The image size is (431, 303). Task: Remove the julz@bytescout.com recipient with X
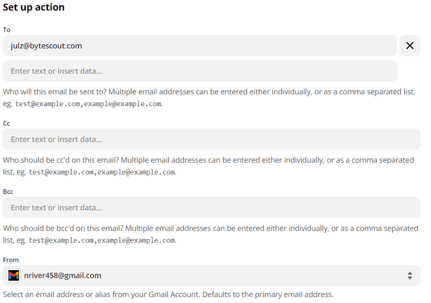[409, 46]
